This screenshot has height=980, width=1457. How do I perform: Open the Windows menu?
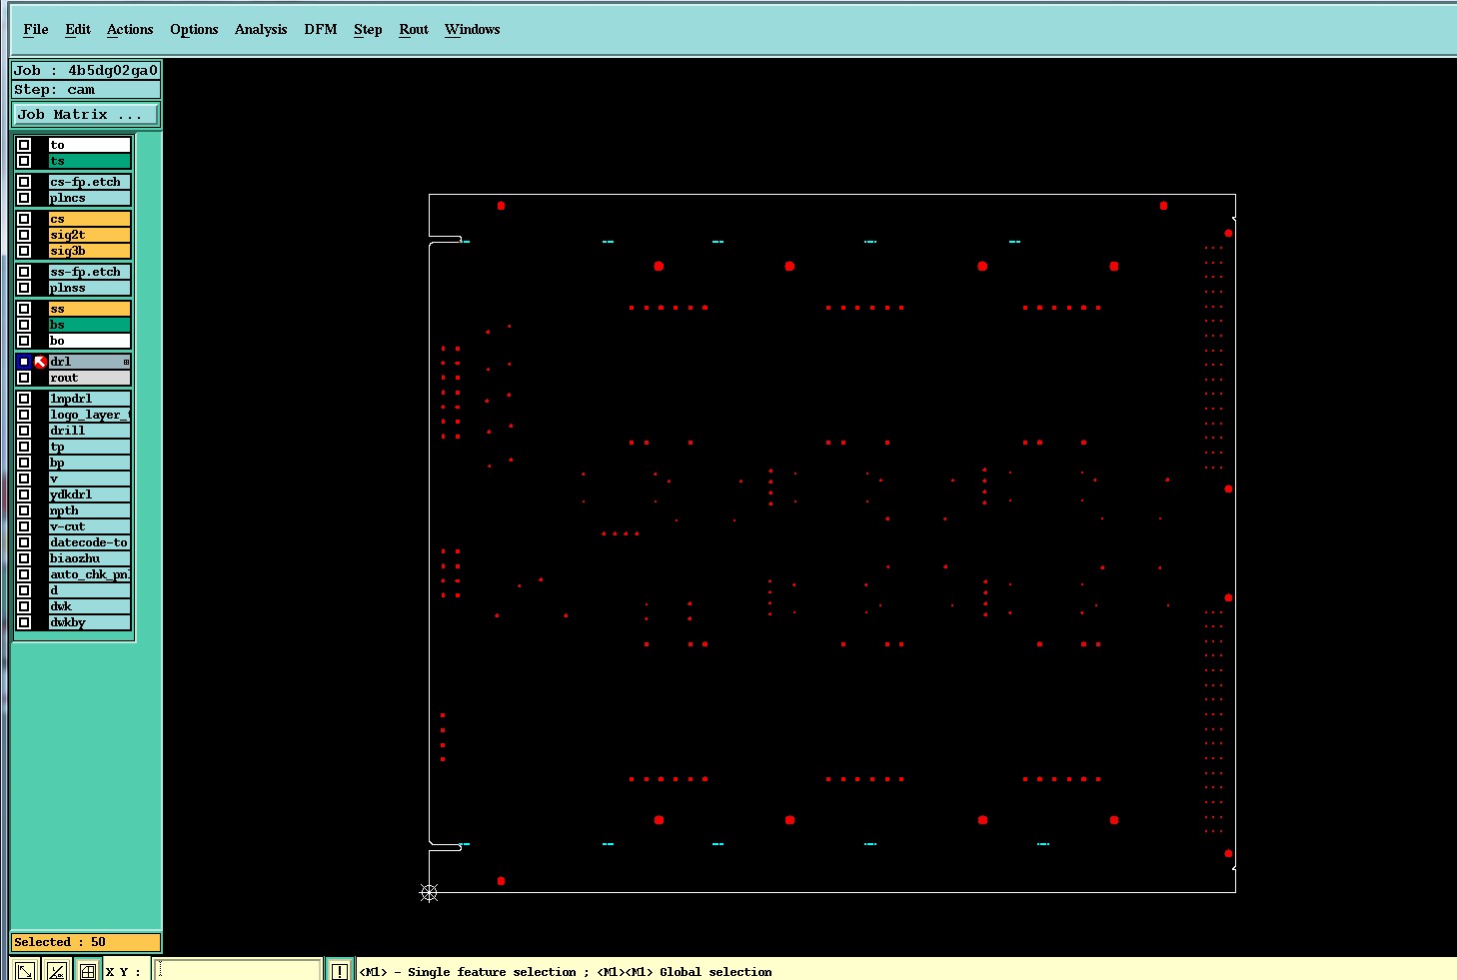tap(473, 29)
